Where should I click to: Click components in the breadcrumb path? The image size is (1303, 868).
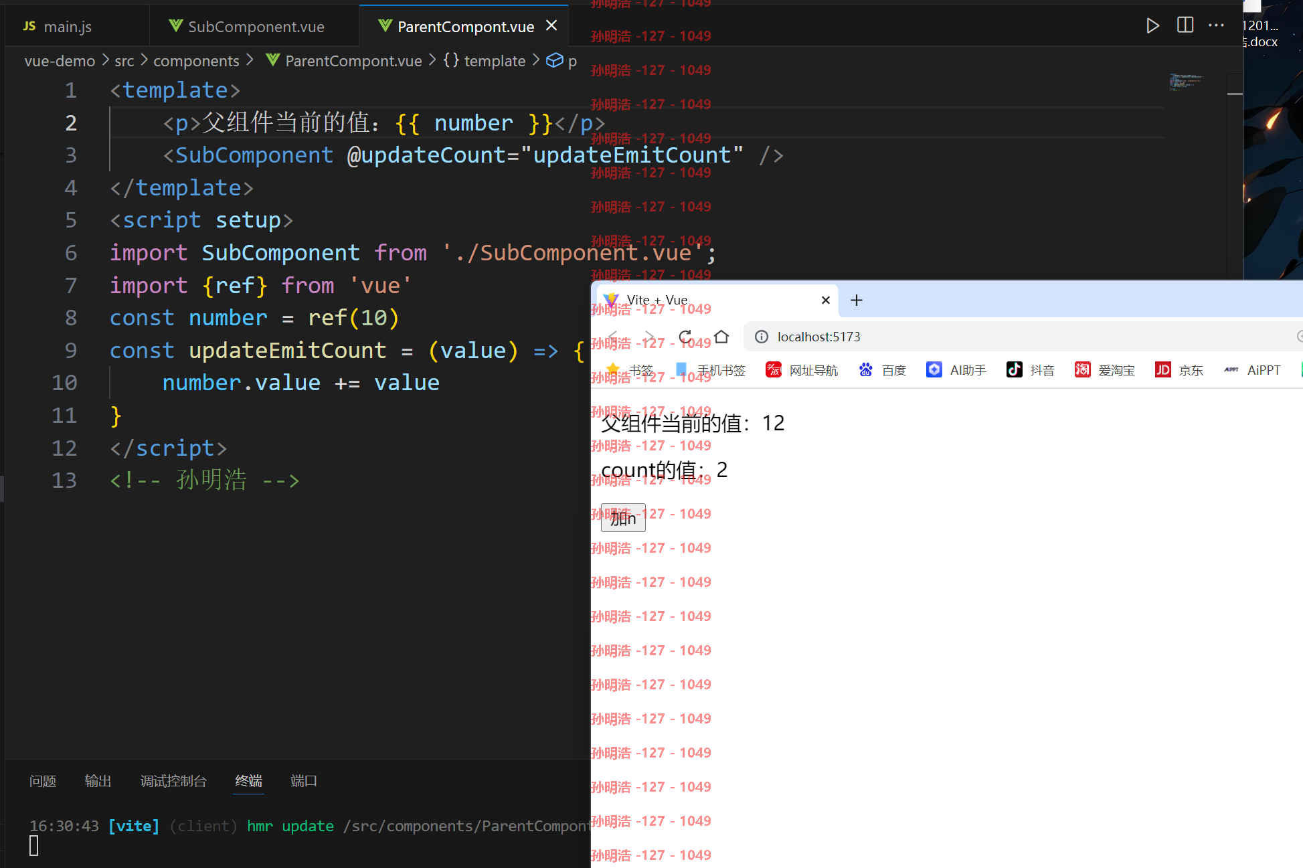195,61
